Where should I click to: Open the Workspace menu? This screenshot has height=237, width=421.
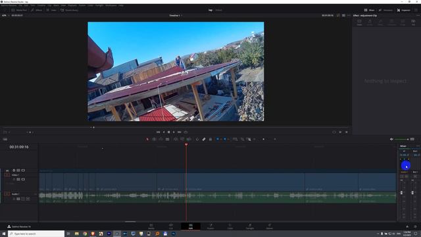click(x=111, y=5)
